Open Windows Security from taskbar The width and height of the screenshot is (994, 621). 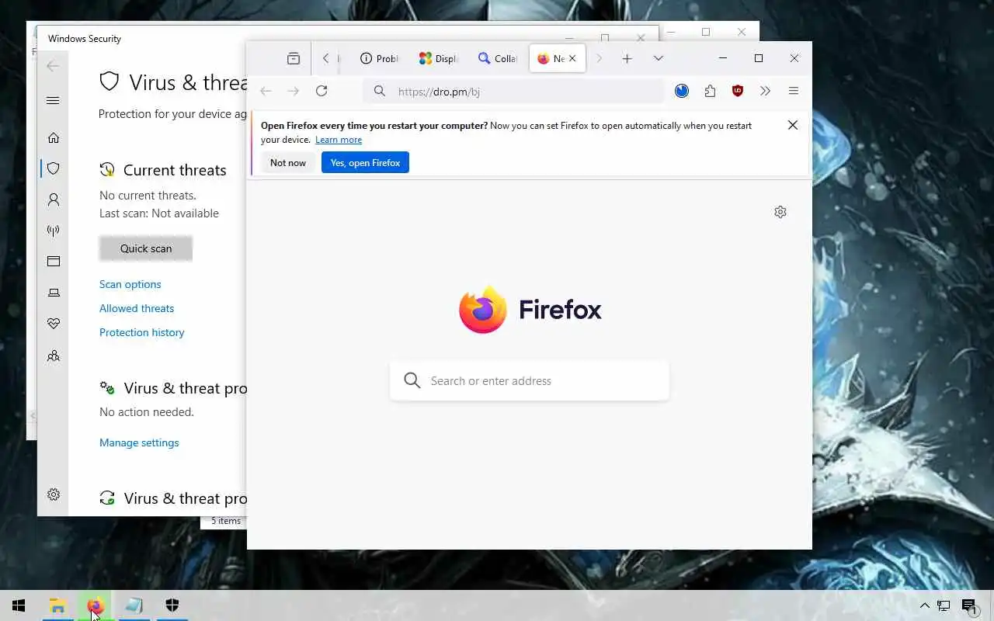[x=172, y=605]
